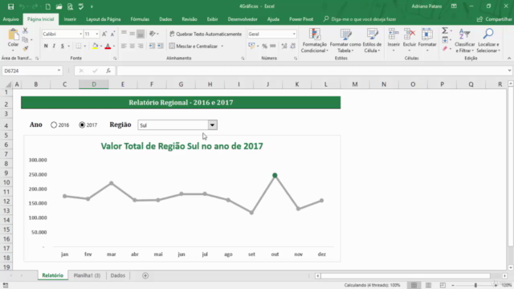Toggle Underline (S) formatting

pyautogui.click(x=63, y=47)
